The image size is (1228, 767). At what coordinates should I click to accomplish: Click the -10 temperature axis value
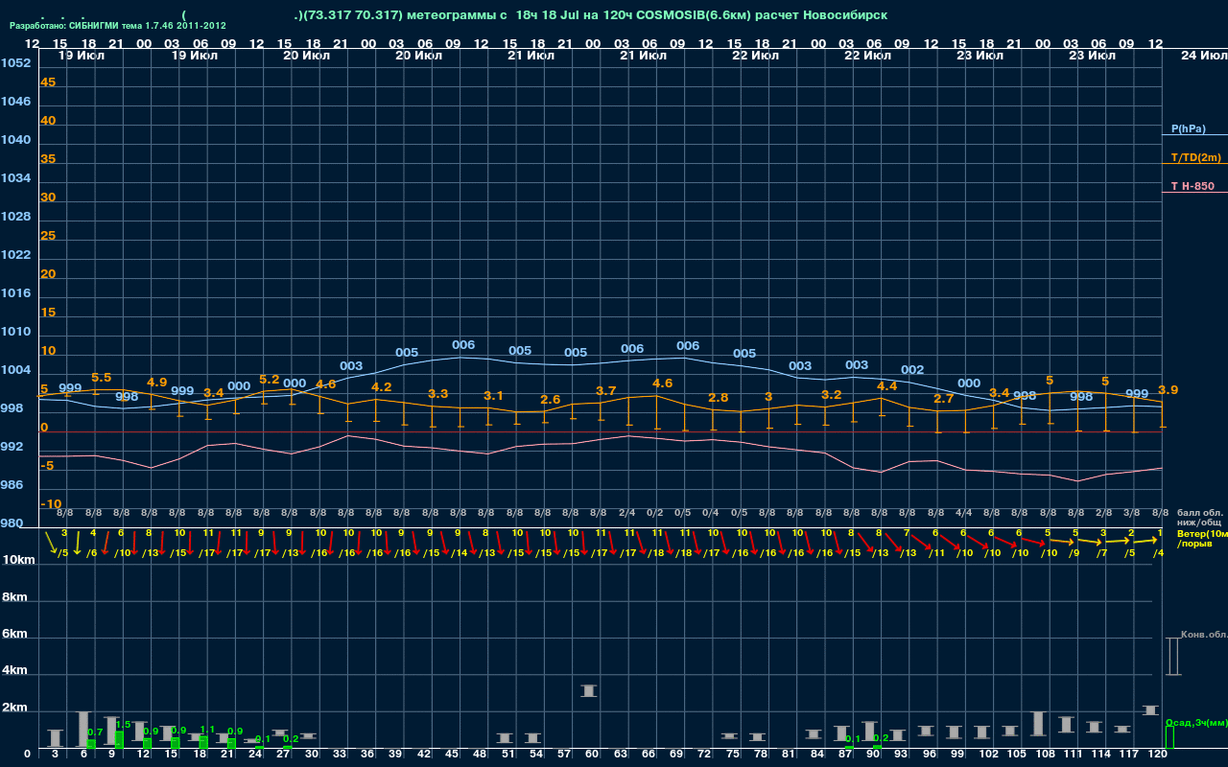(x=51, y=504)
